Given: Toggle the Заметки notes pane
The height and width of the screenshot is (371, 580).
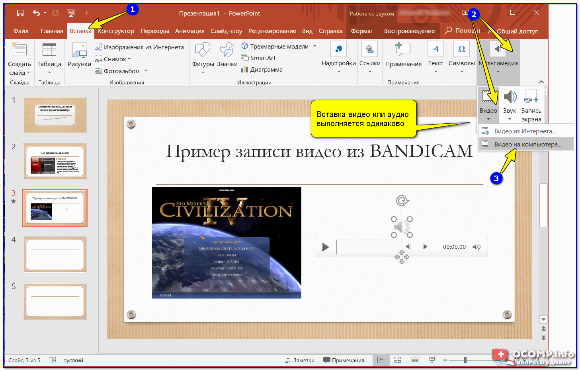Looking at the screenshot, I should point(300,360).
